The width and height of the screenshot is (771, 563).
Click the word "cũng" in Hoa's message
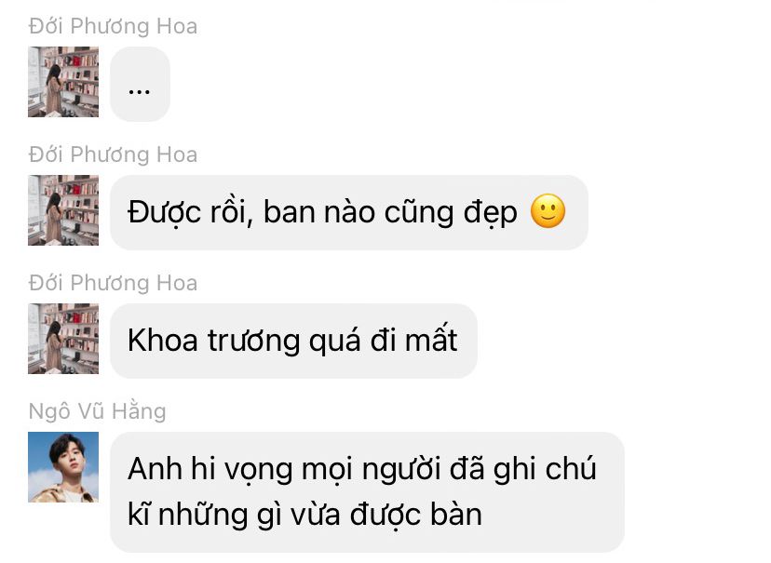(x=418, y=213)
